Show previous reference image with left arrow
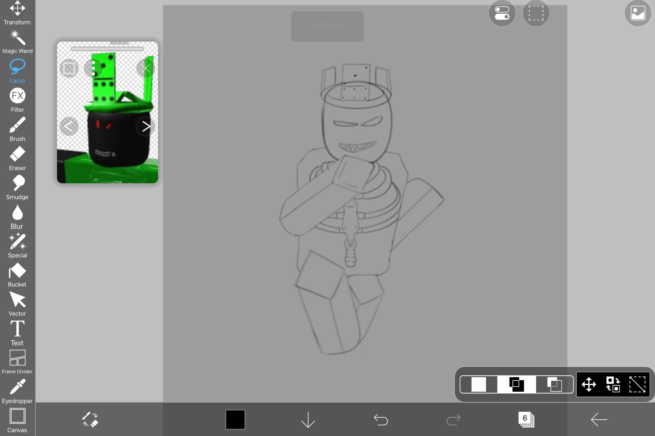This screenshot has width=655, height=436. 69,127
